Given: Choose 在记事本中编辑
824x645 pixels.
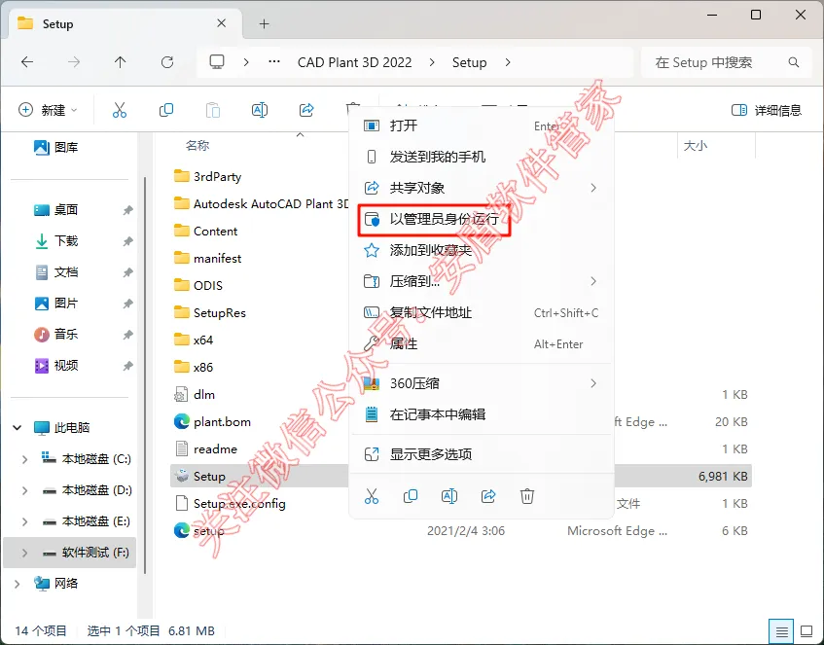Looking at the screenshot, I should tap(482, 414).
